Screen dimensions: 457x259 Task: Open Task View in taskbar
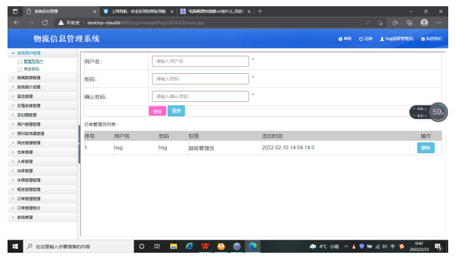[157, 246]
